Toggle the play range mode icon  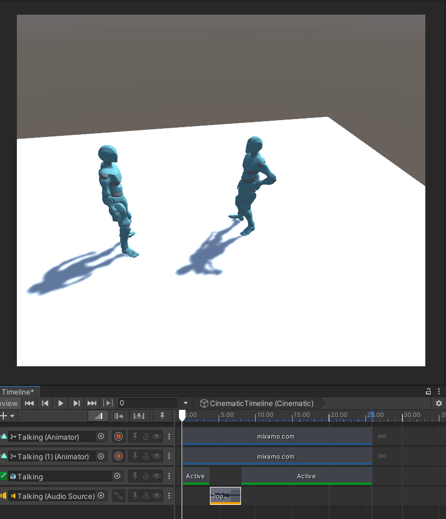pos(108,403)
